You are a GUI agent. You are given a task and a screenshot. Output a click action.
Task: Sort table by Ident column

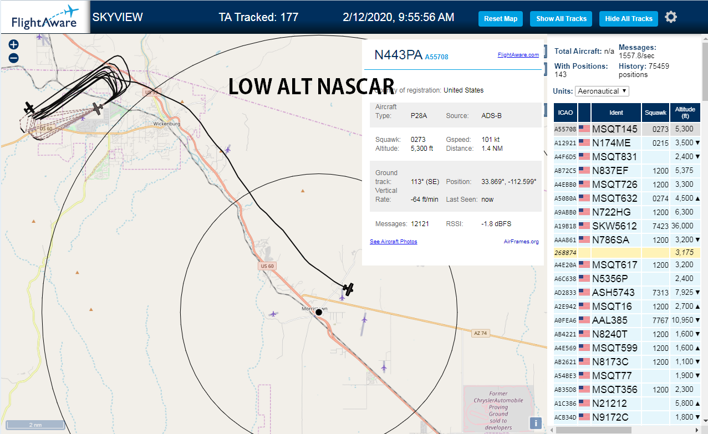coord(617,113)
